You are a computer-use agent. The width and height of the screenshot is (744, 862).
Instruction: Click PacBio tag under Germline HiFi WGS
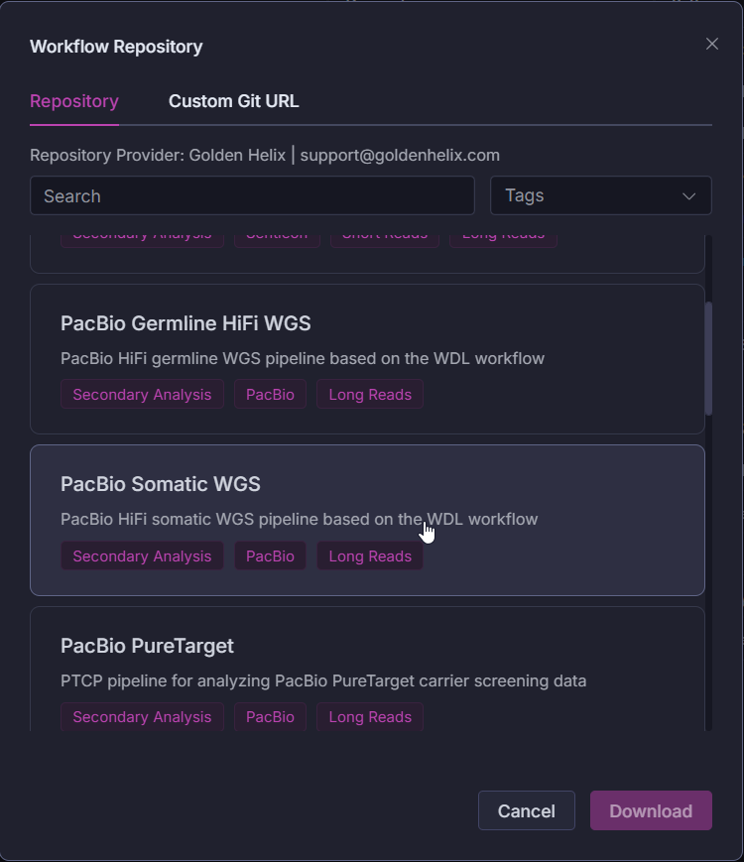click(270, 395)
